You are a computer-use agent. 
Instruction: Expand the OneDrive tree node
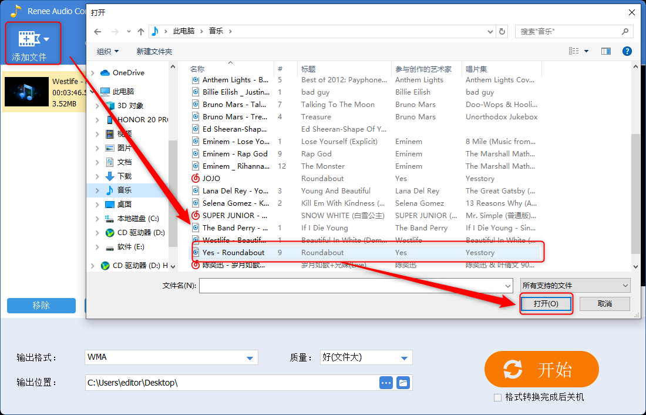(93, 73)
